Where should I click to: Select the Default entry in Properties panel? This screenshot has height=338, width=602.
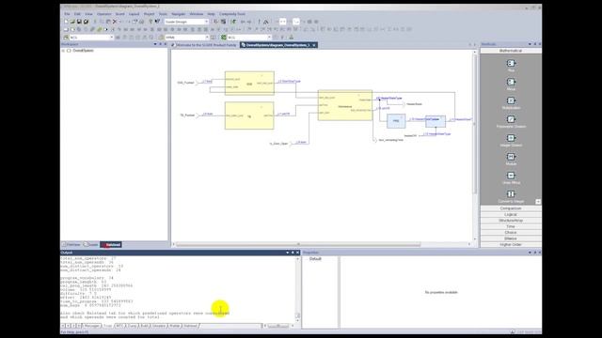[x=315, y=259]
